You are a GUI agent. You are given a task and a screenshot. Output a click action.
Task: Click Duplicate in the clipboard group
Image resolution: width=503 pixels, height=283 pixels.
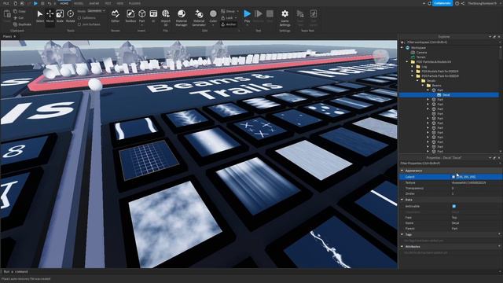click(x=22, y=24)
